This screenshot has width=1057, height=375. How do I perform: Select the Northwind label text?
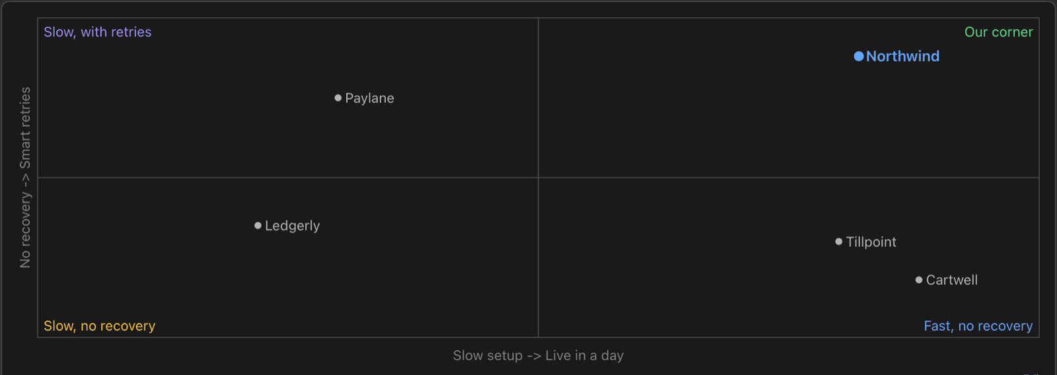902,56
